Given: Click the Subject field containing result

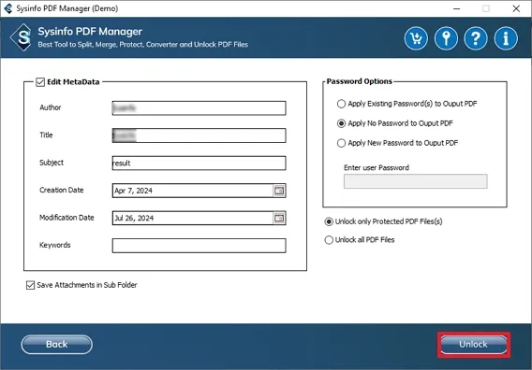Looking at the screenshot, I should 199,164.
